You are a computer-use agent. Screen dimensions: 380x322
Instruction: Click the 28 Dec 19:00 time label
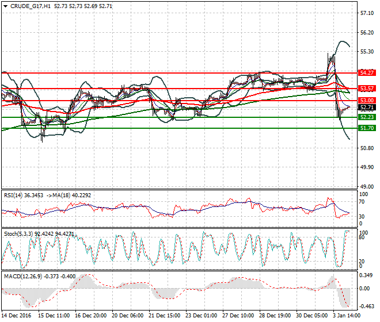tap(275, 316)
